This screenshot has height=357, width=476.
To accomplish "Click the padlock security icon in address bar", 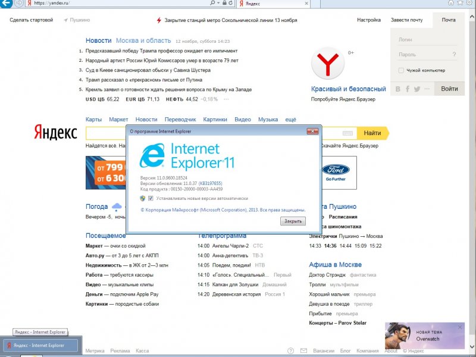I will (224, 3).
